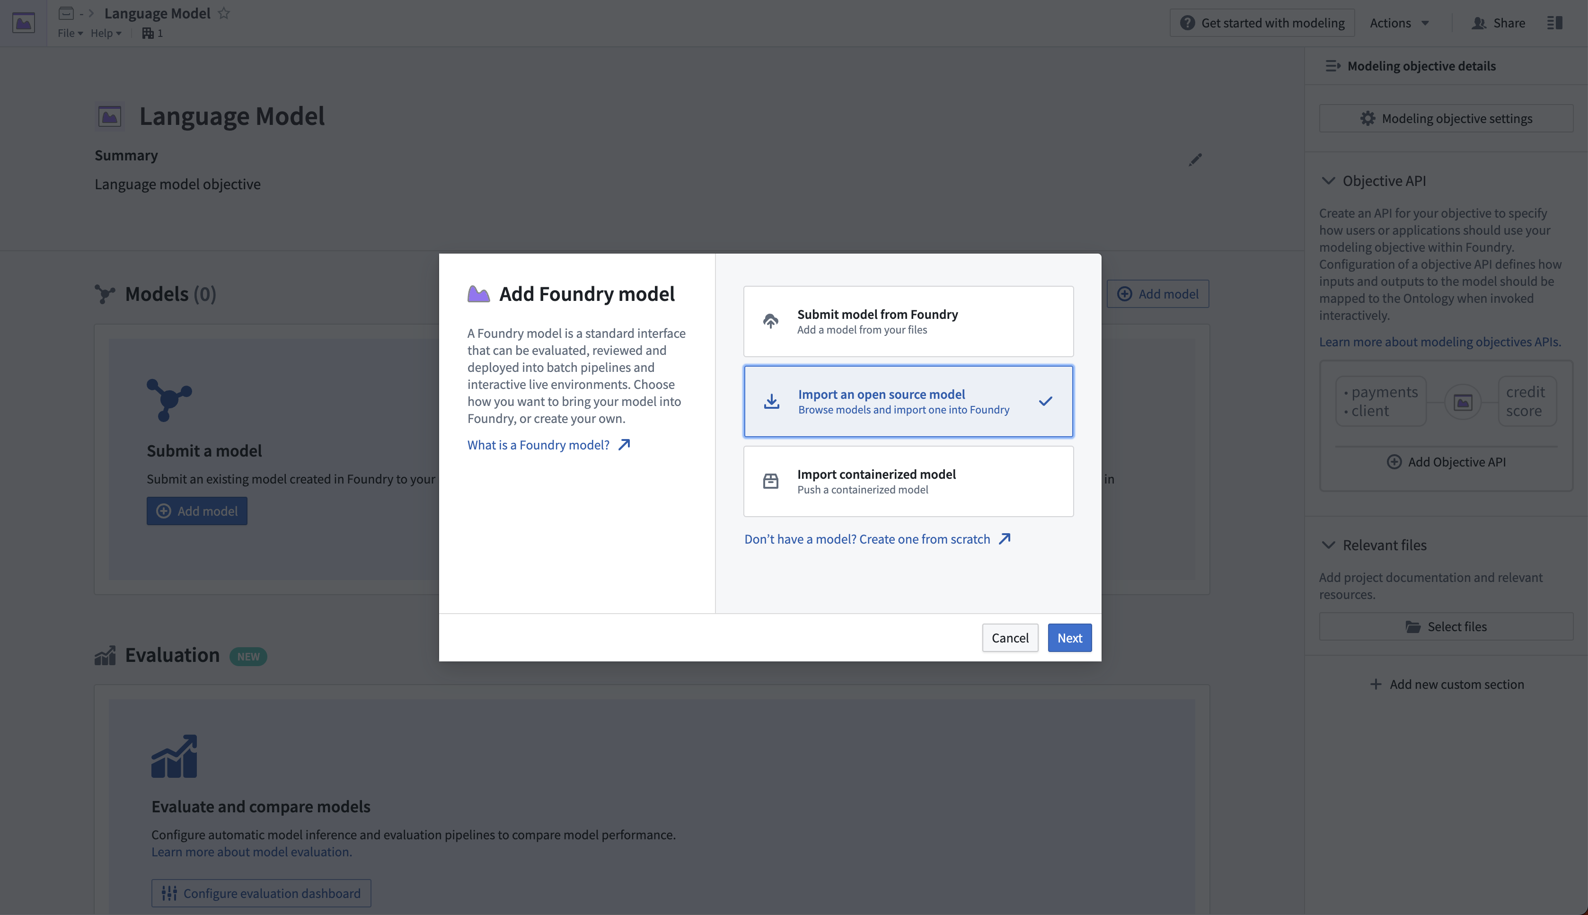The height and width of the screenshot is (915, 1588).
Task: Click the large evaluation chart icon in card
Action: (x=174, y=757)
